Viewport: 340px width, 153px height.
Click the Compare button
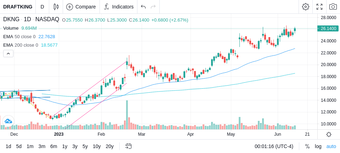(81, 7)
